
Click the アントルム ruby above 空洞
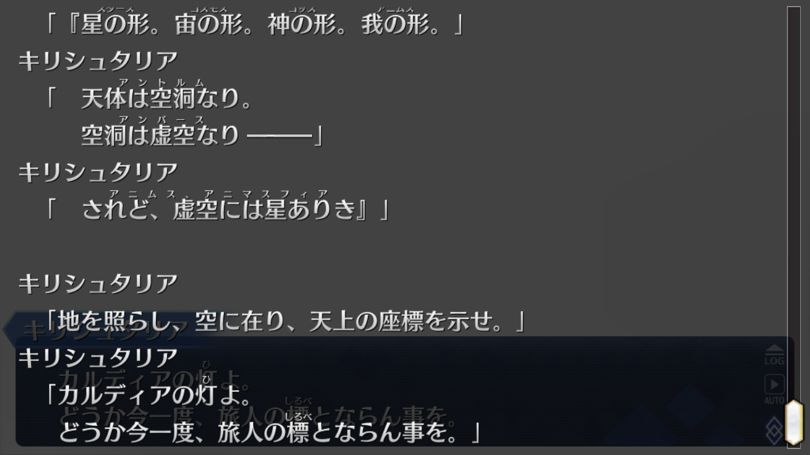click(162, 83)
